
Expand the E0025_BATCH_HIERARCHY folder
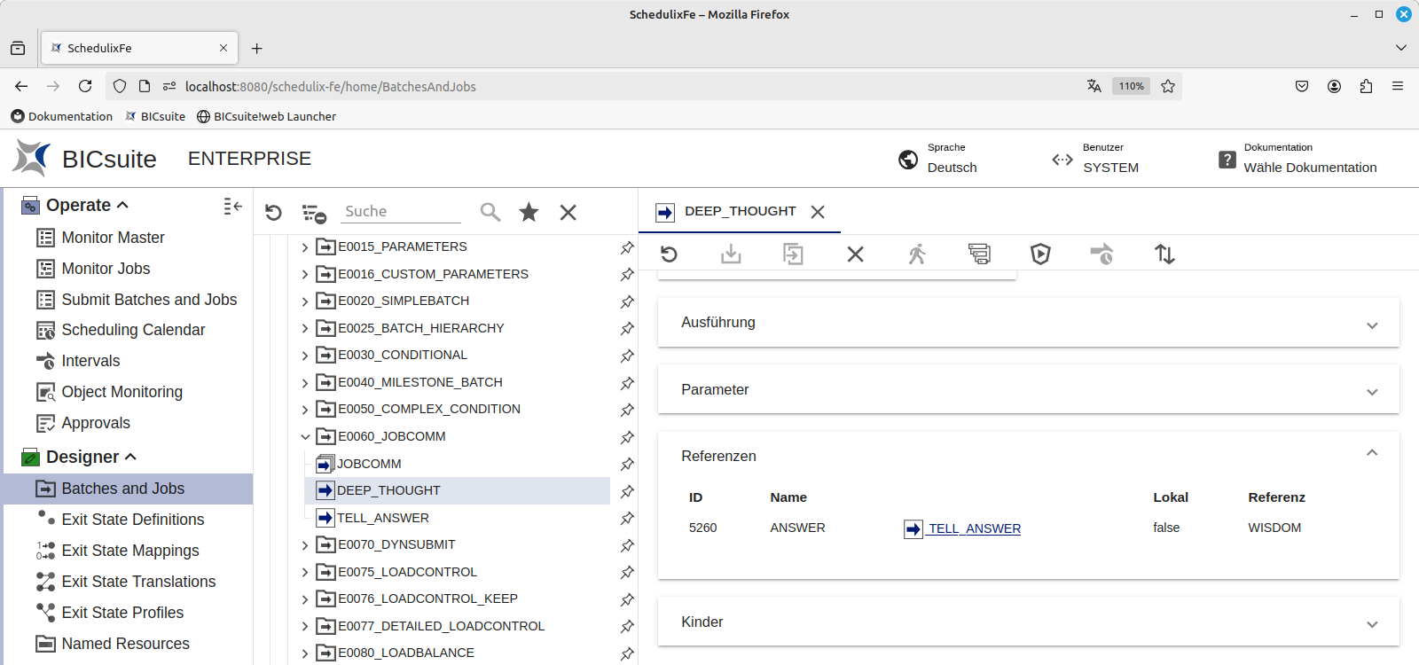pos(305,329)
